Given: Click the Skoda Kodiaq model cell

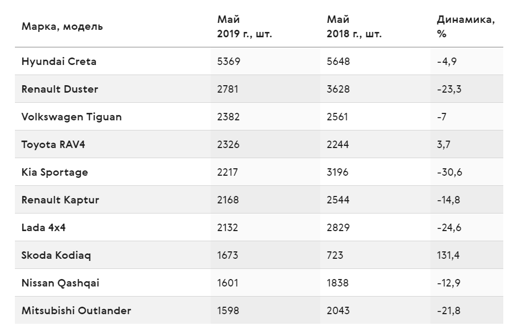Looking at the screenshot, I should tap(56, 256).
